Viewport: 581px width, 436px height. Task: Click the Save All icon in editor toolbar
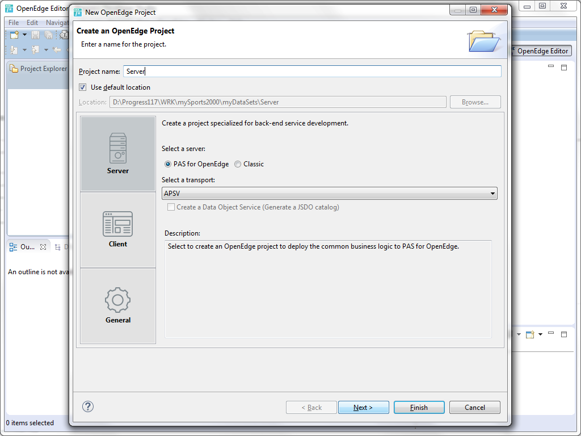[49, 35]
